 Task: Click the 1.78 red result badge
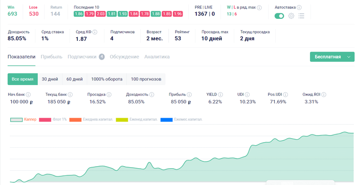click(x=145, y=14)
